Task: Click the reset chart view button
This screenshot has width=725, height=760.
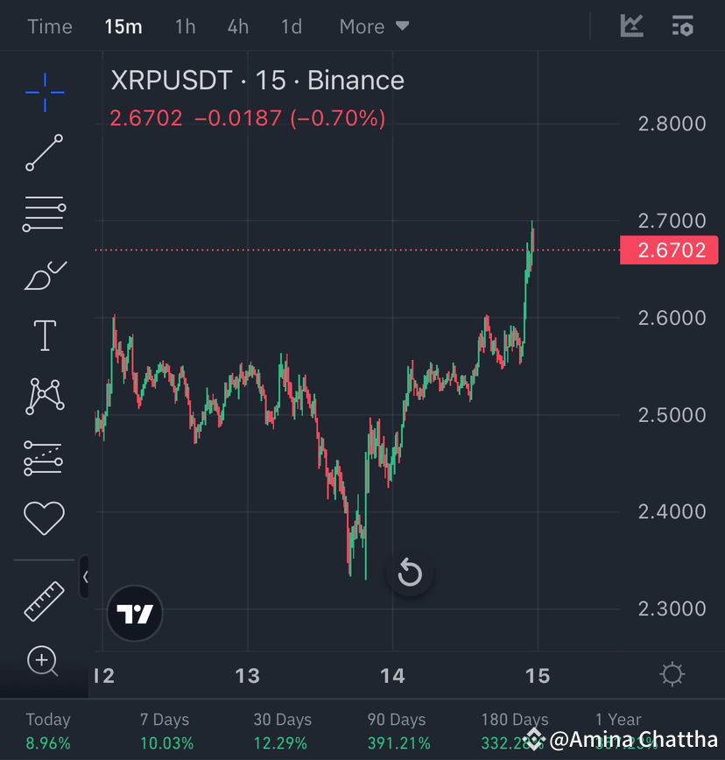Action: coord(410,574)
